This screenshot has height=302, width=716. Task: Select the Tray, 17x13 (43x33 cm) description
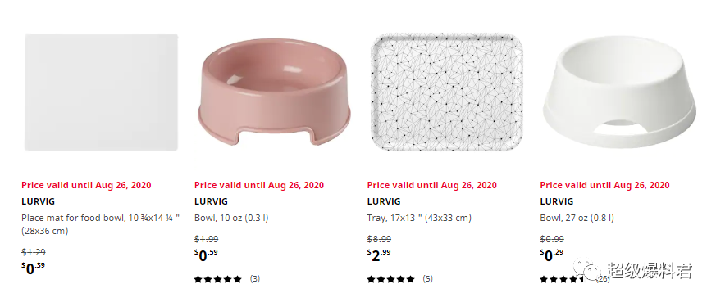pyautogui.click(x=419, y=219)
